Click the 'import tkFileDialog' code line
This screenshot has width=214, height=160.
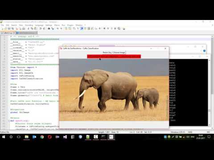[x=22, y=76]
